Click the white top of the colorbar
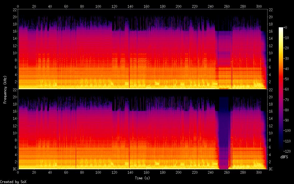This screenshot has width=294, height=184. pos(281,29)
